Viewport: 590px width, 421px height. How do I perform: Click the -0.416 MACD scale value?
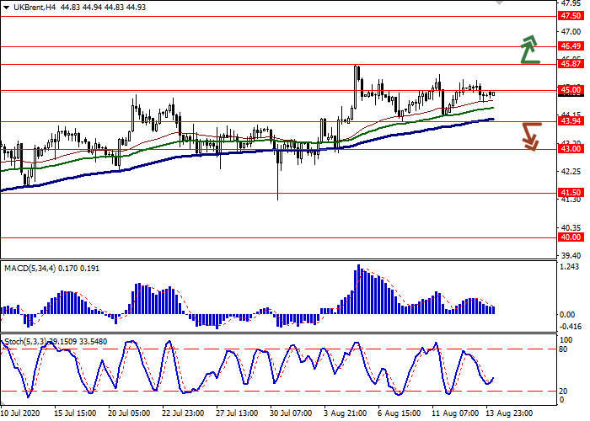pyautogui.click(x=571, y=327)
